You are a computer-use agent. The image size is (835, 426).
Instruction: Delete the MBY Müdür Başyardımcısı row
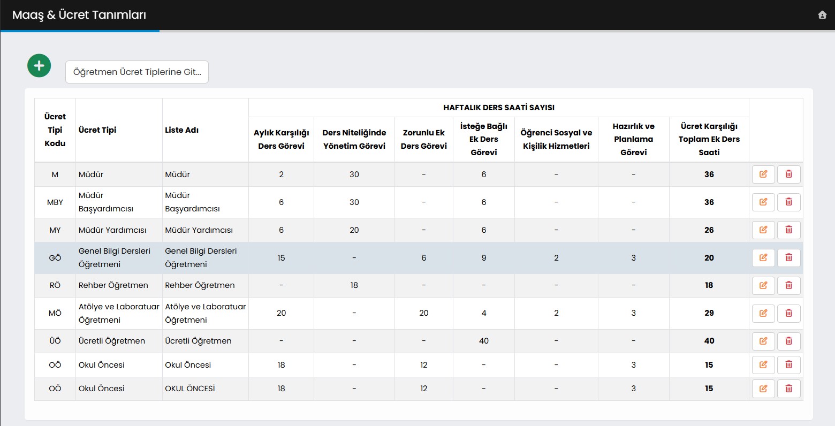click(789, 202)
